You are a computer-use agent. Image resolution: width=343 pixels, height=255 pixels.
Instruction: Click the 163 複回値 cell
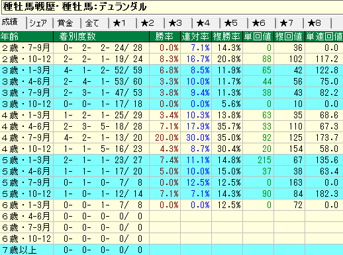(x=289, y=182)
